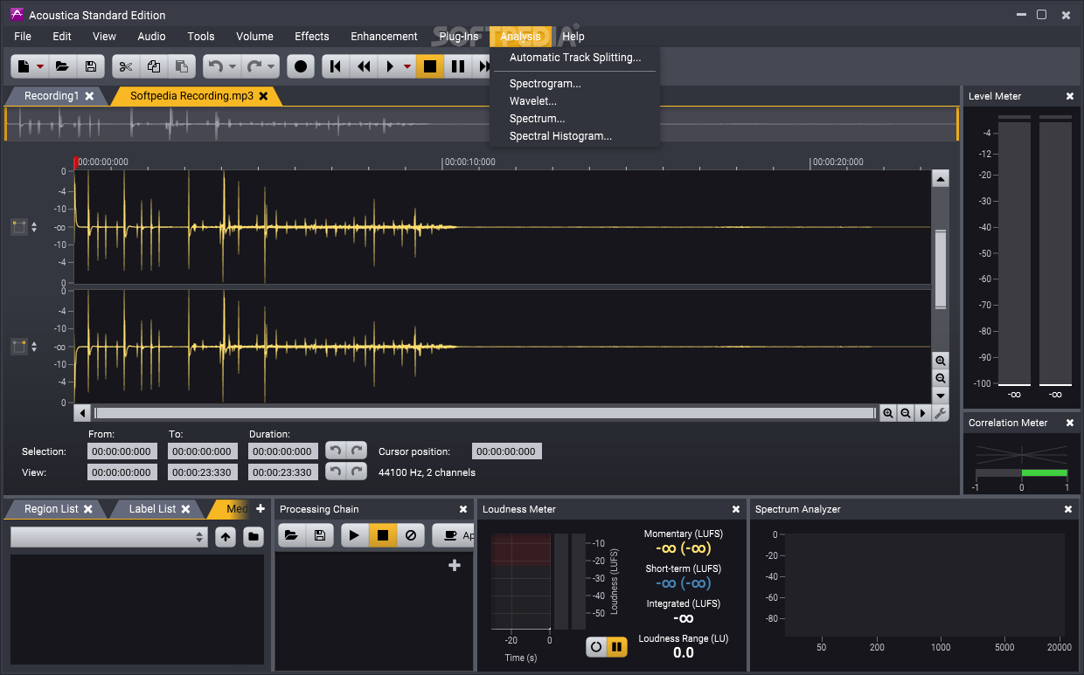The height and width of the screenshot is (675, 1084).
Task: Zoom out horizontally on the timeline
Action: tap(906, 413)
